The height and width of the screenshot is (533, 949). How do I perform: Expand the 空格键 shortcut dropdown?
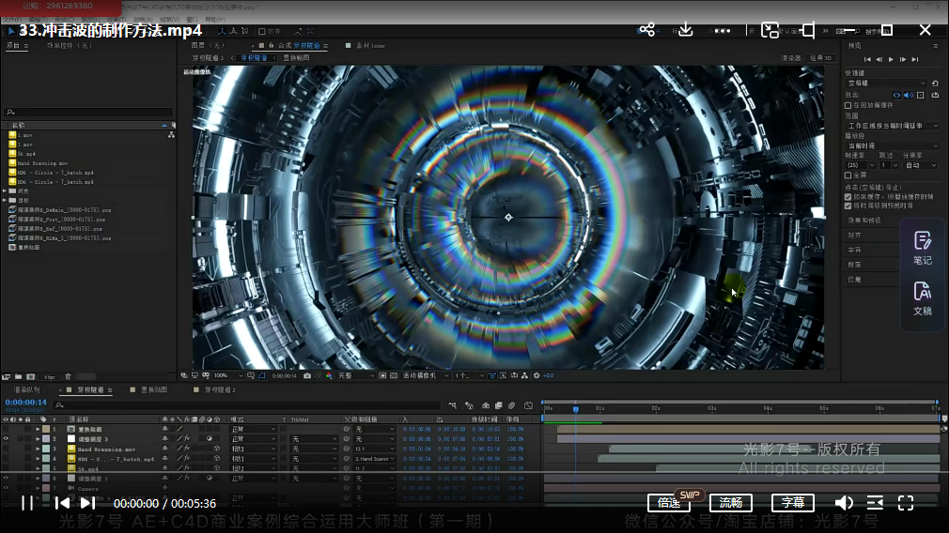887,83
